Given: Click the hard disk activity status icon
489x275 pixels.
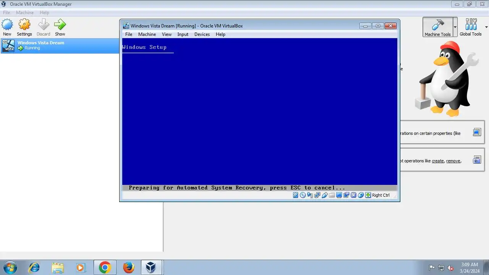Looking at the screenshot, I should point(295,195).
